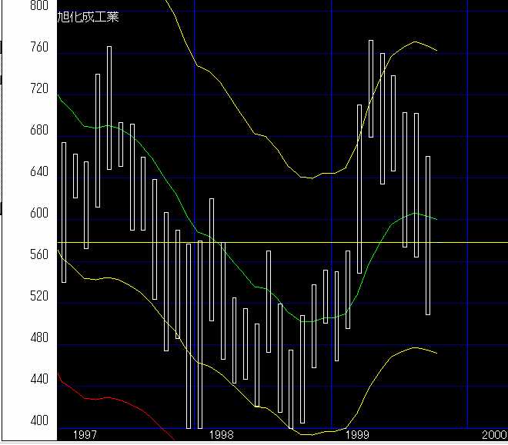Select the last candlestick on the right

pyautogui.click(x=428, y=234)
